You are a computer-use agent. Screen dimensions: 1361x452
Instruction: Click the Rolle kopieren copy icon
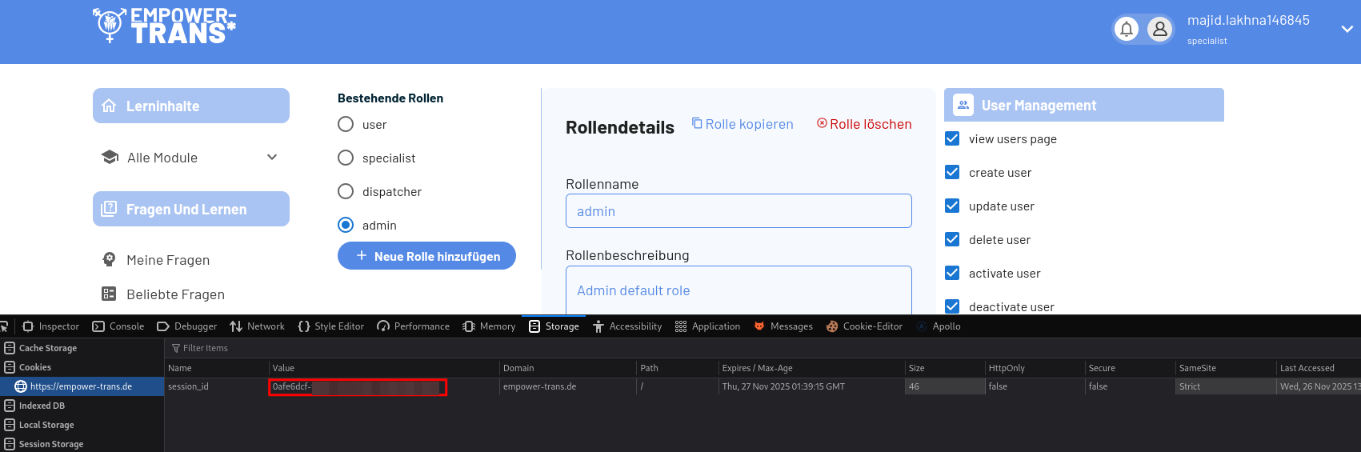(697, 123)
